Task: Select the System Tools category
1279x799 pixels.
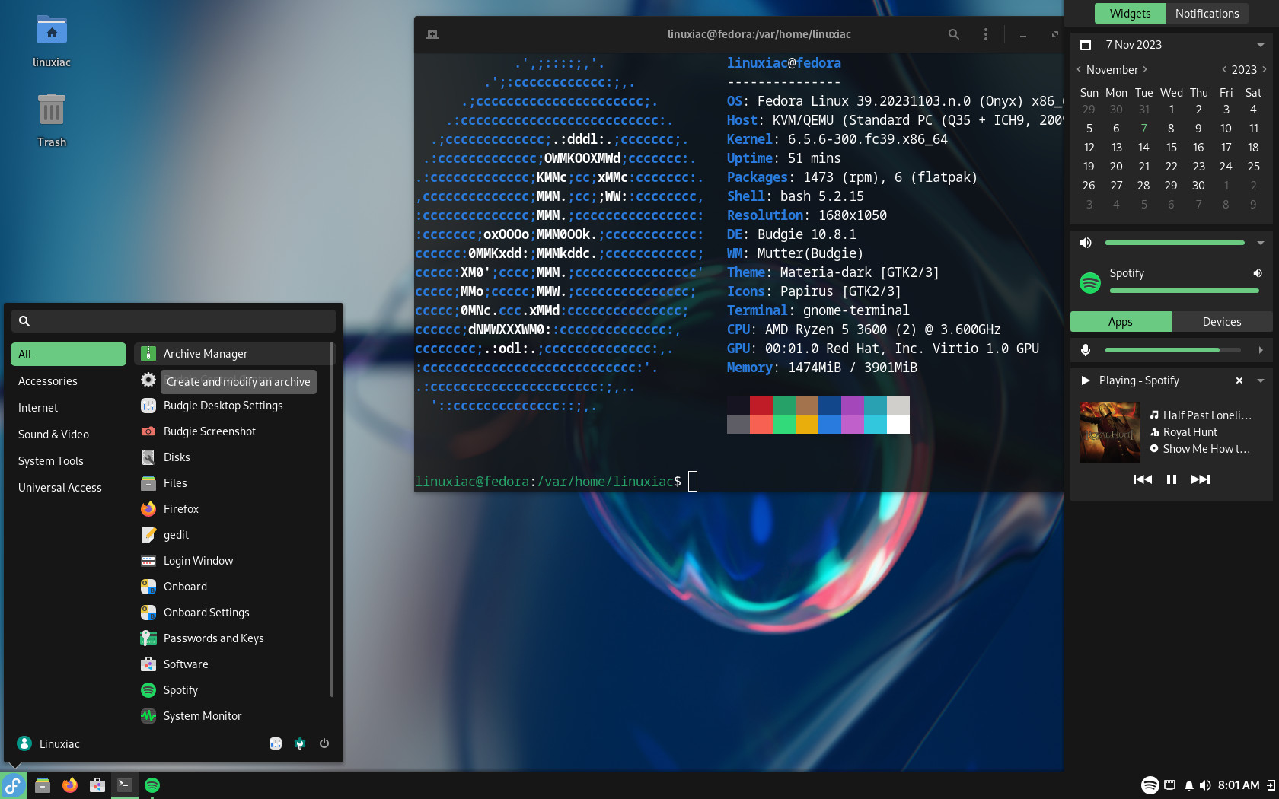Action: point(69,461)
